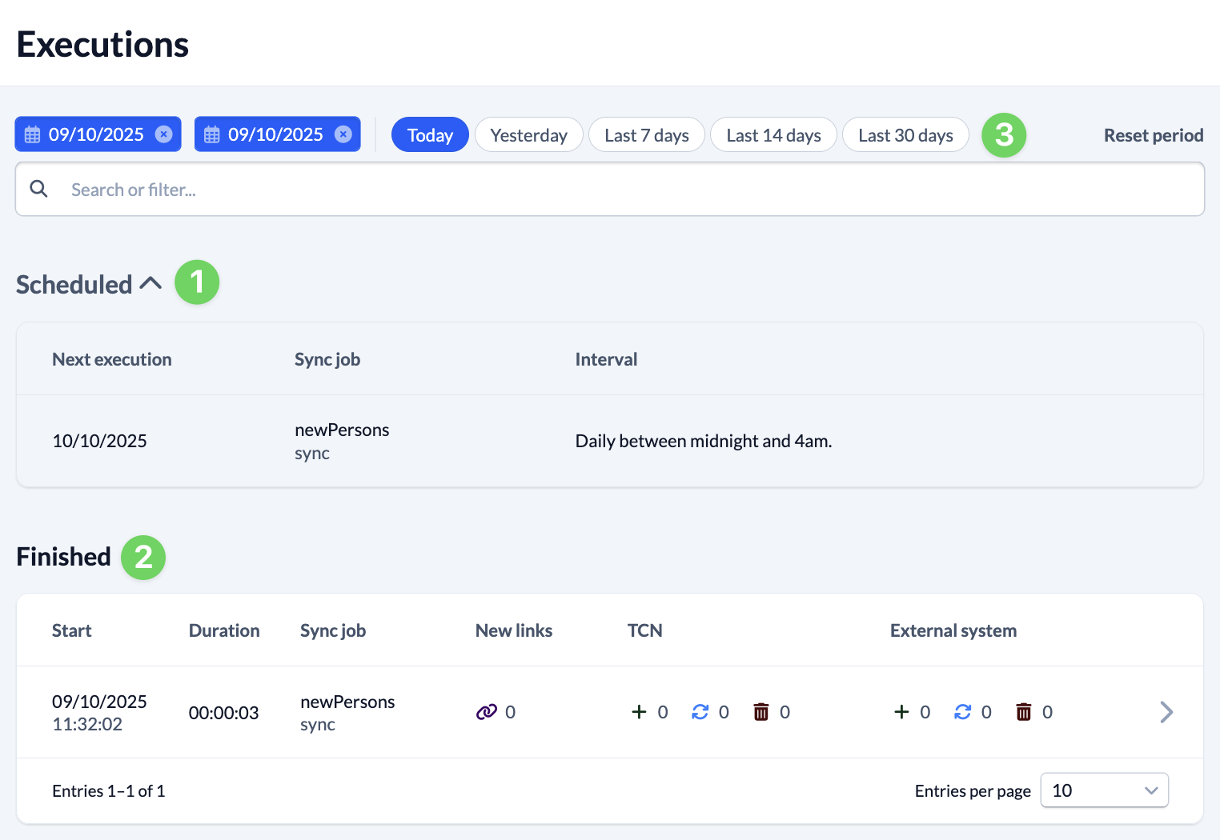The image size is (1220, 840).
Task: Click the External system plus created icon
Action: [901, 712]
